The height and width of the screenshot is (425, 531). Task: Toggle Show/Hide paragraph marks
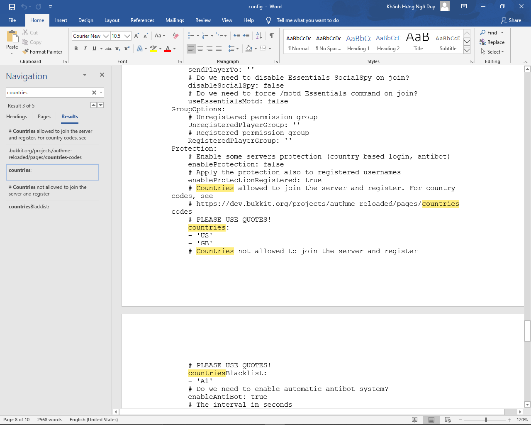[x=271, y=36]
